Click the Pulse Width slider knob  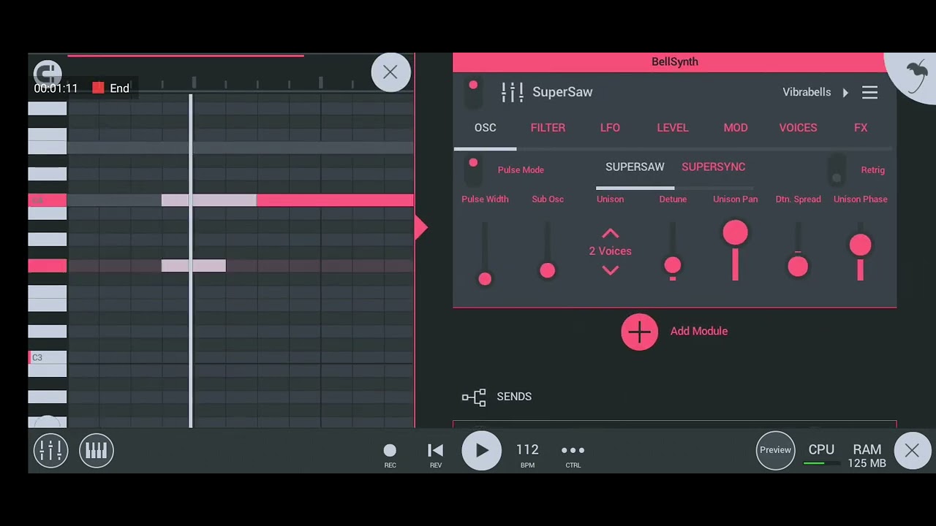[485, 279]
